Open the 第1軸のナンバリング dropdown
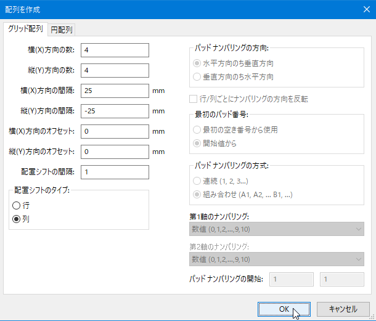 (277, 229)
